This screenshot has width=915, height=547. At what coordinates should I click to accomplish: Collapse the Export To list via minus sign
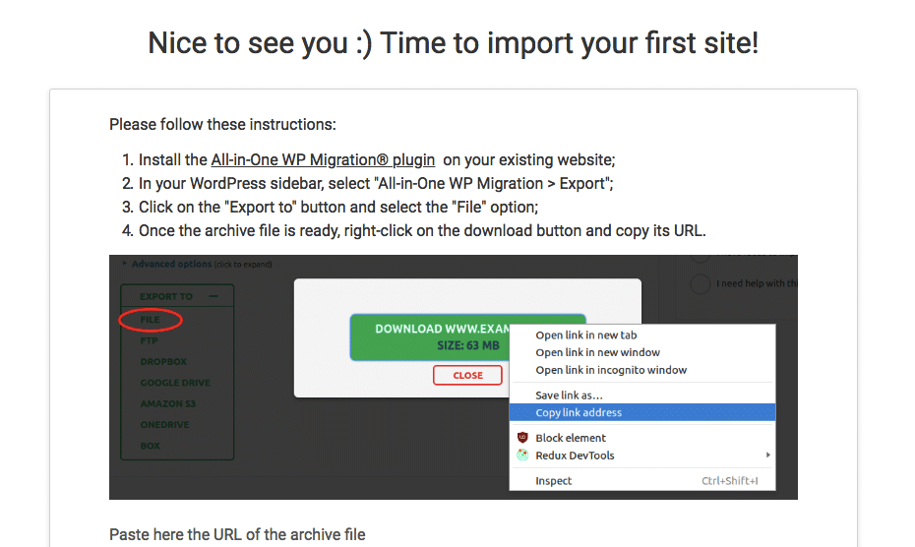[x=213, y=296]
